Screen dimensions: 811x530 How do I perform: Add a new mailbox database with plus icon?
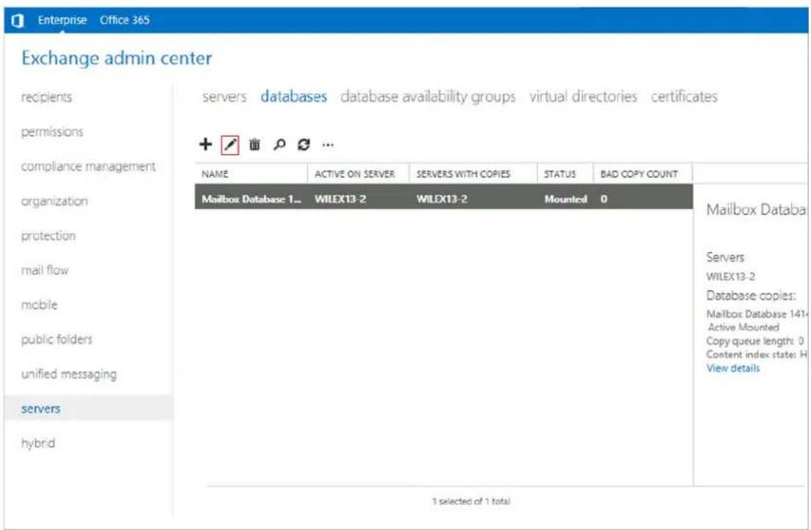(205, 144)
